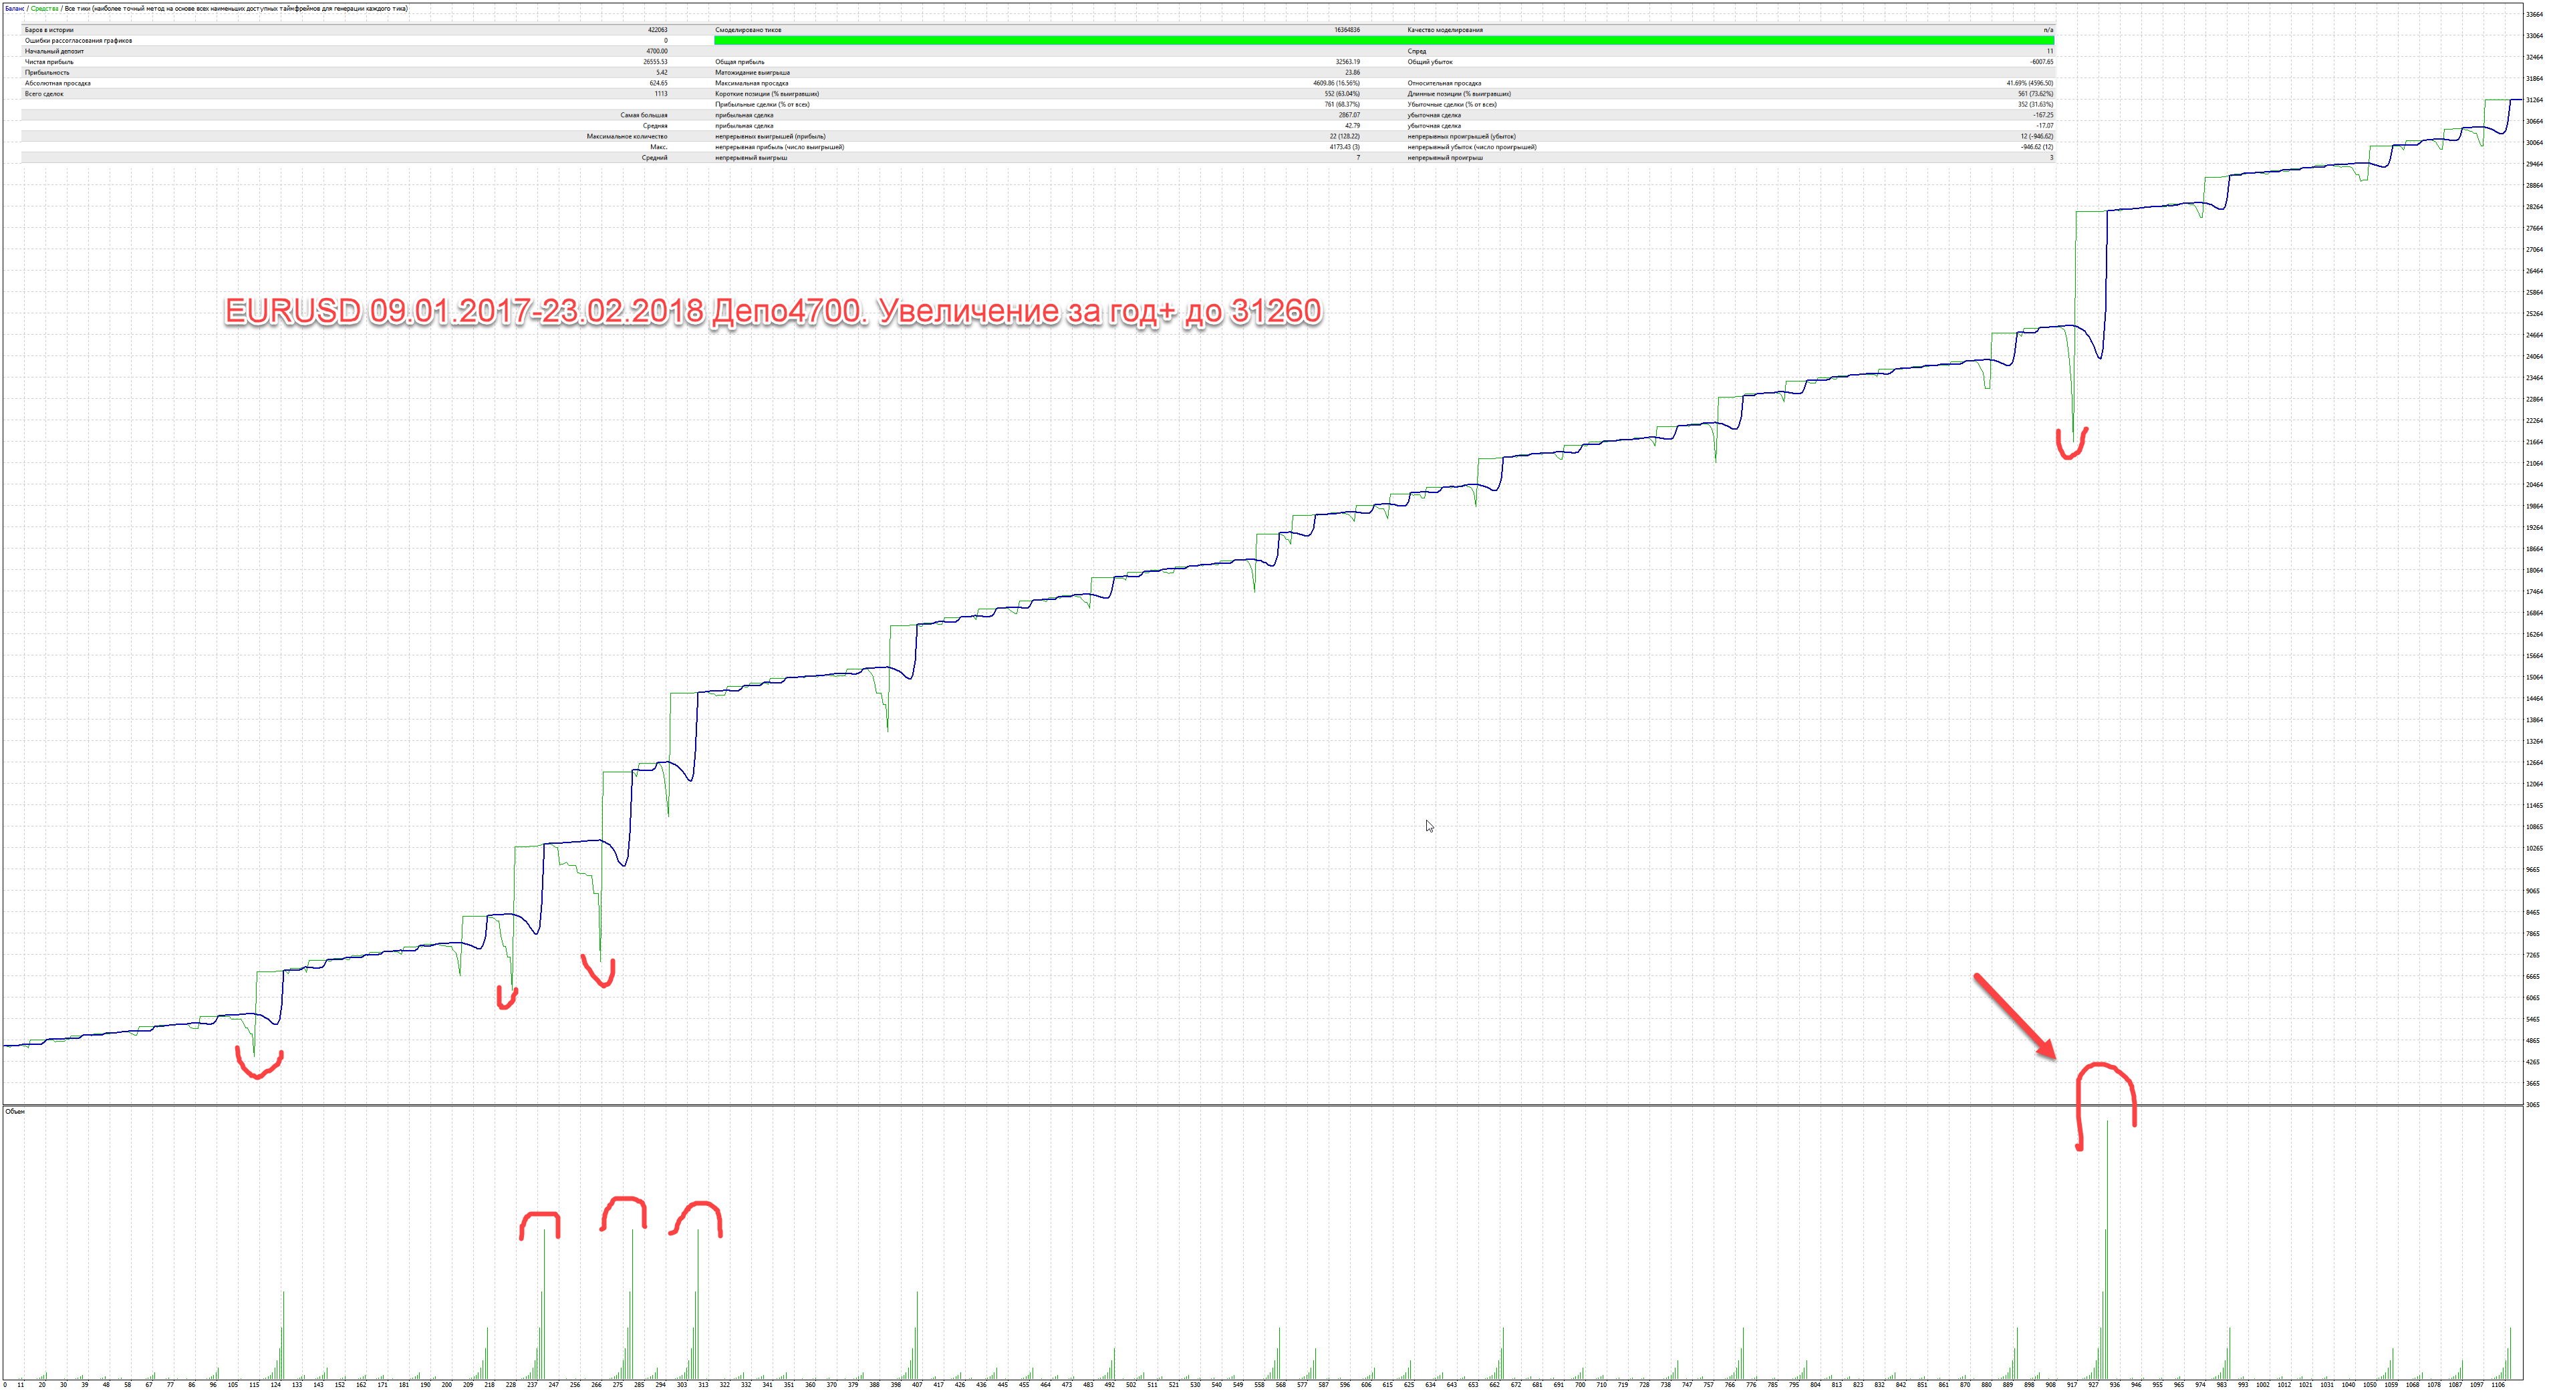Select consecutive losses value 12 (-946.62)
This screenshot has width=2553, height=1391.
2038,137
